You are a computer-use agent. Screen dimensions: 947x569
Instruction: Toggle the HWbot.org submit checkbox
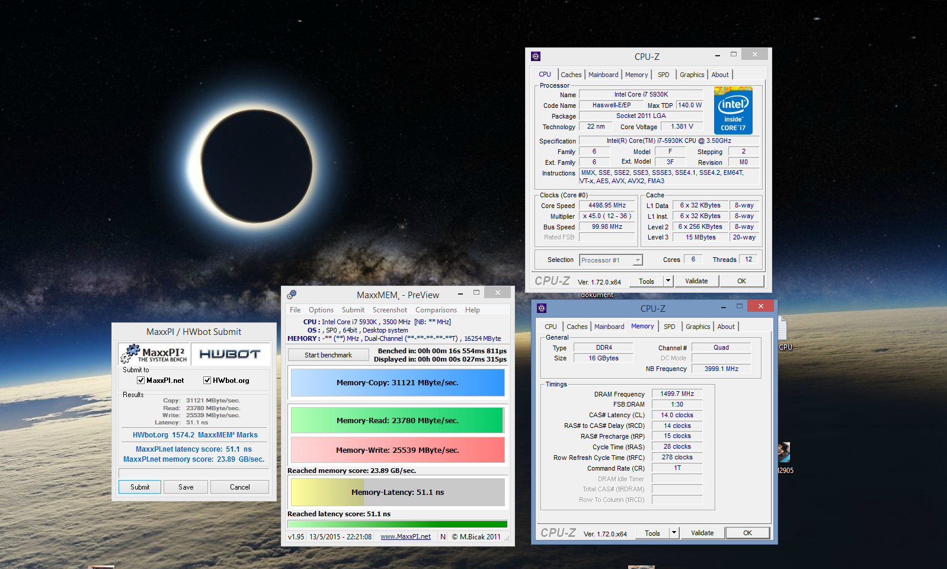coord(207,381)
